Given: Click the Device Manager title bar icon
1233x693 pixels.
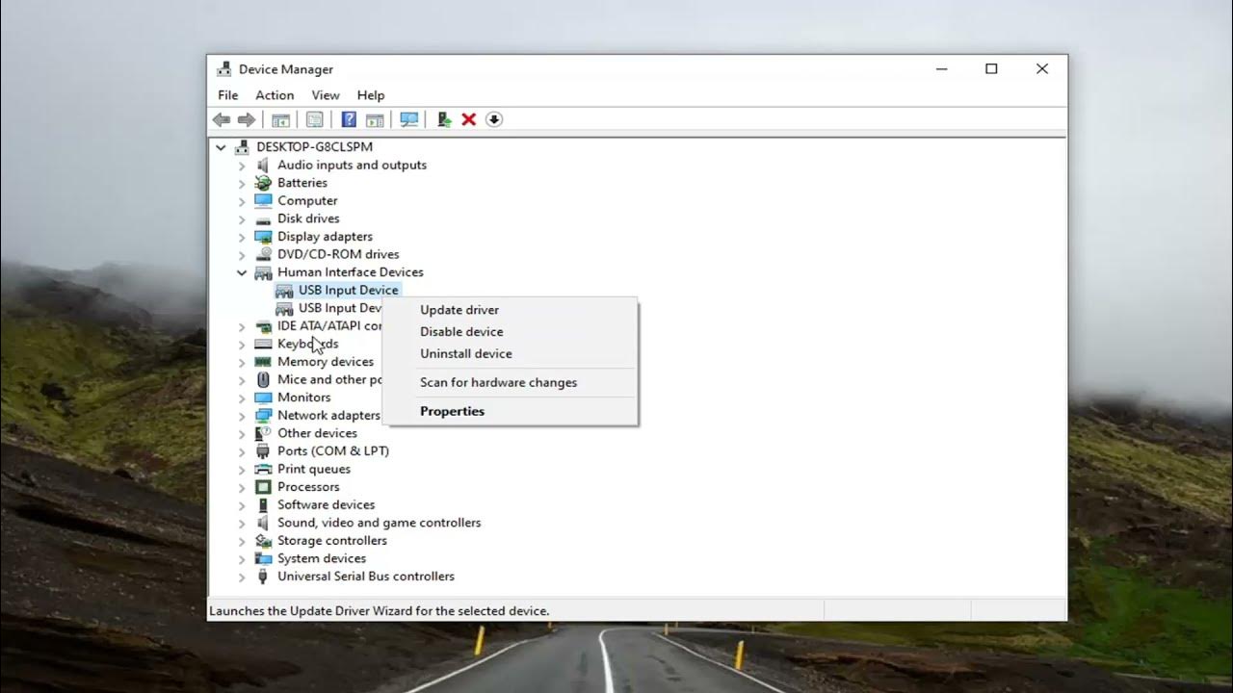Looking at the screenshot, I should 224,69.
